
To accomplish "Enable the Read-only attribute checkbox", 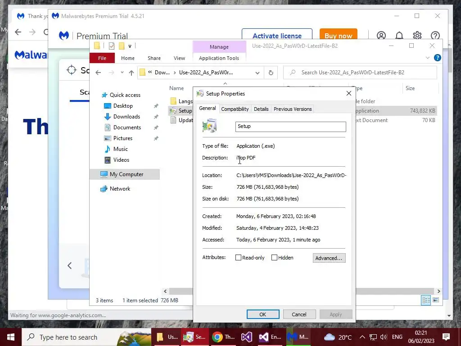I will pyautogui.click(x=238, y=258).
